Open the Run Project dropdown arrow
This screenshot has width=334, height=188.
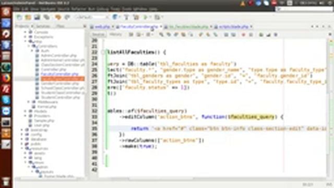tap(151, 17)
